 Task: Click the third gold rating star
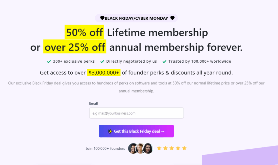(172, 148)
